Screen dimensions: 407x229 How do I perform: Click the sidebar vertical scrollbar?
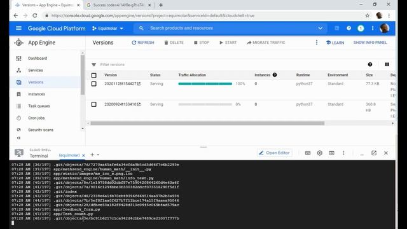click(x=83, y=75)
